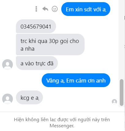Select the 'Em xin sdt với ạ' message bubble
The image size is (125, 131).
(86, 9)
